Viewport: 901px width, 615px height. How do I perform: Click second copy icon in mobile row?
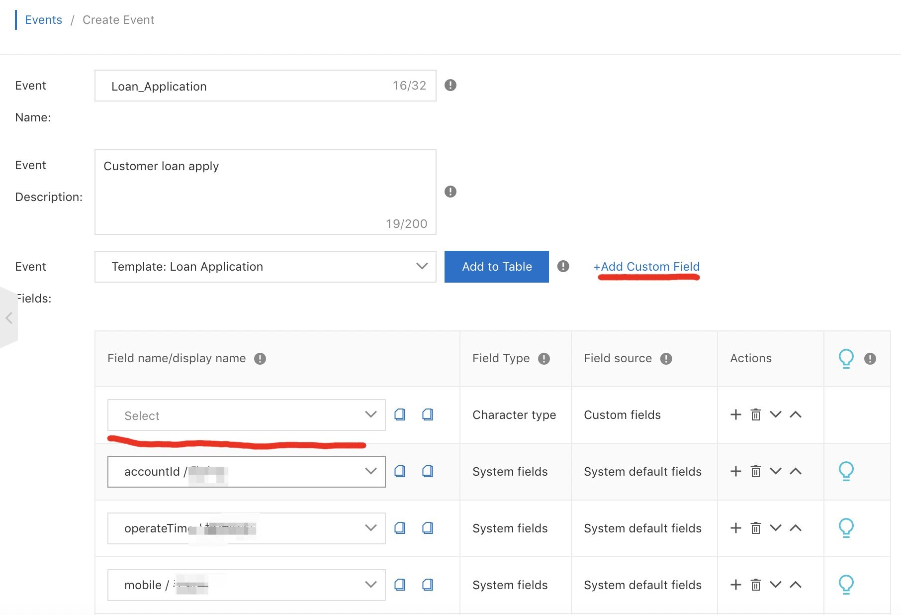[428, 585]
